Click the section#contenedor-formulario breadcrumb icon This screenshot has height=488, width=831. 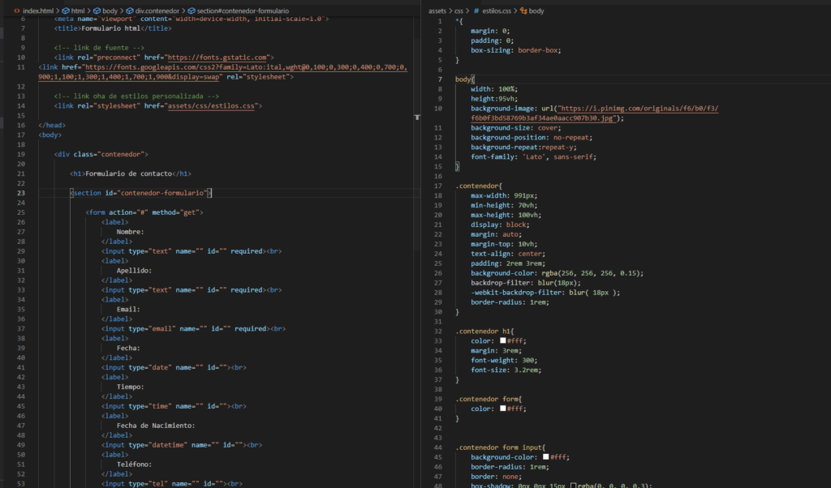coord(192,11)
